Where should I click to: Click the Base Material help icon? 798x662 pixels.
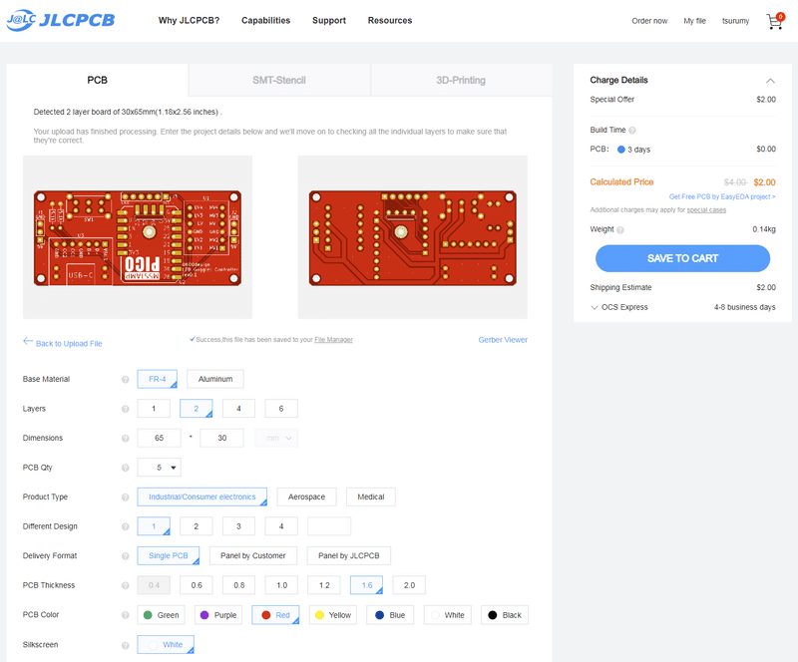126,380
